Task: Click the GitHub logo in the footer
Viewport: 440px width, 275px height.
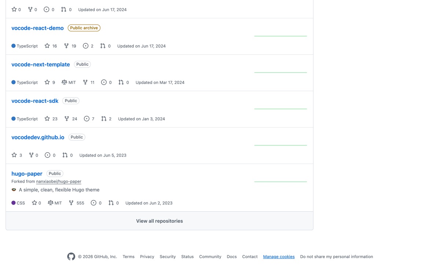Action: tap(71, 257)
